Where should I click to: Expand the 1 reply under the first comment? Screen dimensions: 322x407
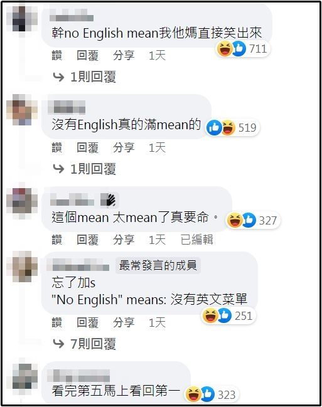85,77
